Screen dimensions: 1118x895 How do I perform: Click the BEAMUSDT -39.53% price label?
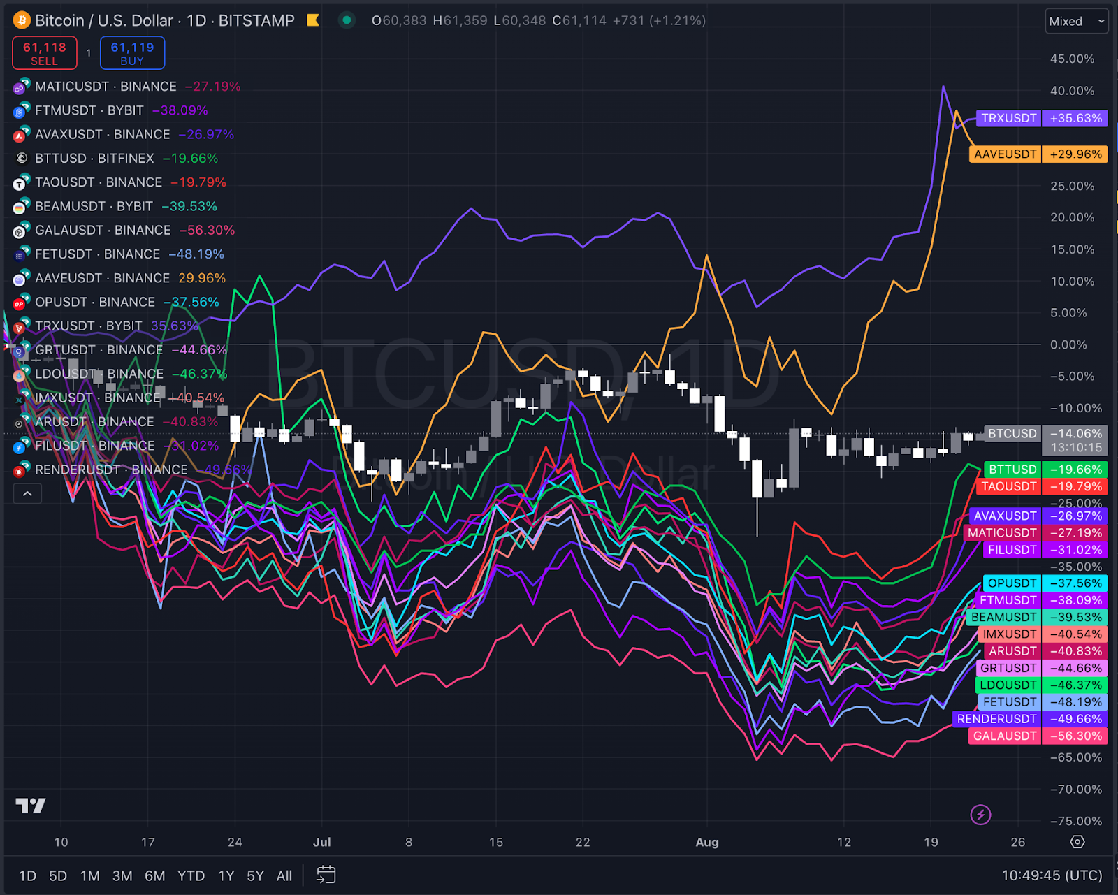1038,617
